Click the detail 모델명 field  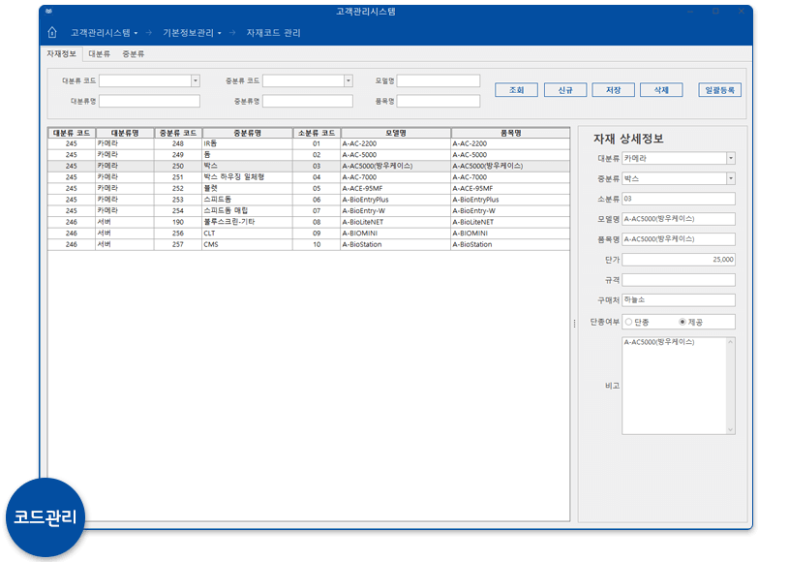click(679, 219)
